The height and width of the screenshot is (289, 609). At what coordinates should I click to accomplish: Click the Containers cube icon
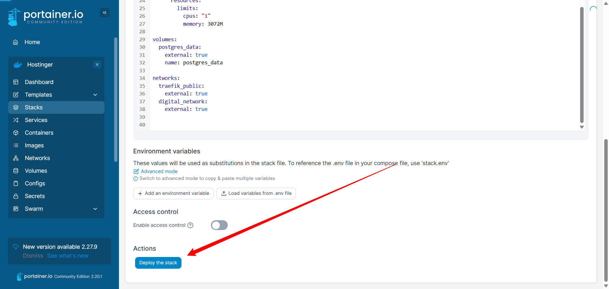tap(16, 133)
